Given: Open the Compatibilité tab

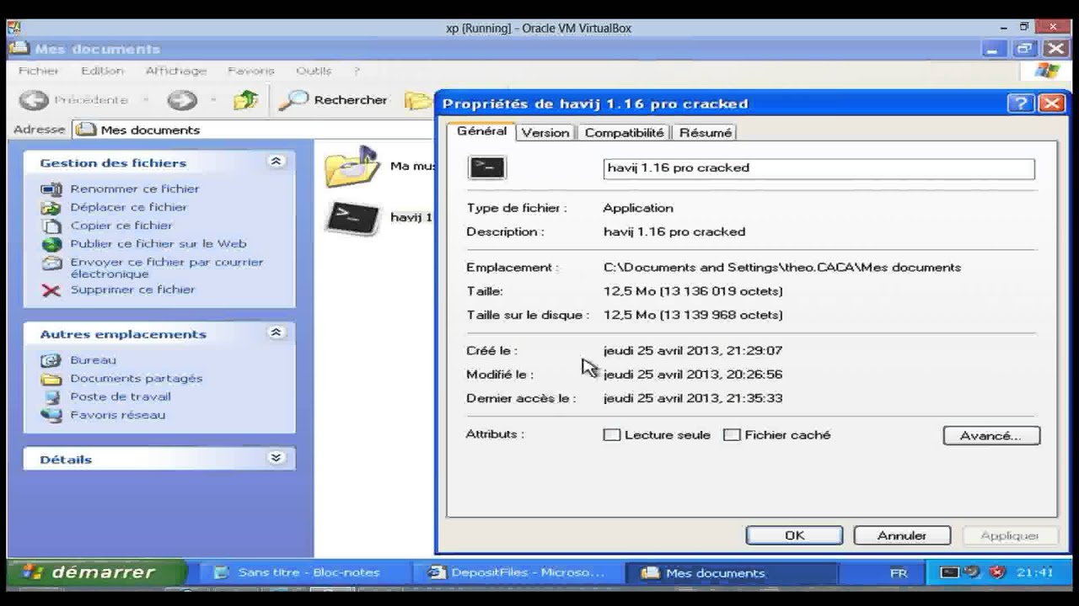Looking at the screenshot, I should click(x=624, y=132).
